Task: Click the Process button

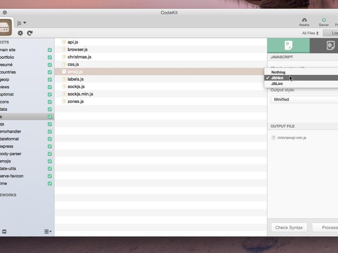Action: coord(325,228)
